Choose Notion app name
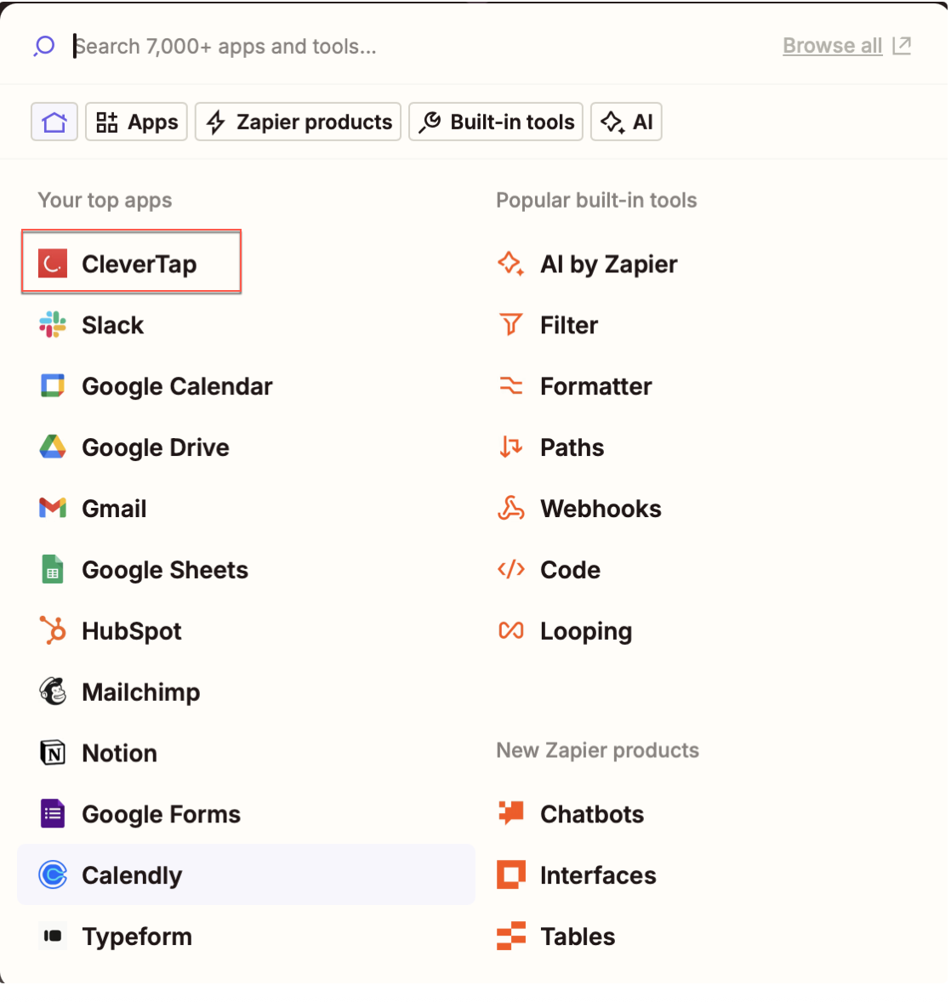This screenshot has height=1002, width=951. [x=120, y=754]
